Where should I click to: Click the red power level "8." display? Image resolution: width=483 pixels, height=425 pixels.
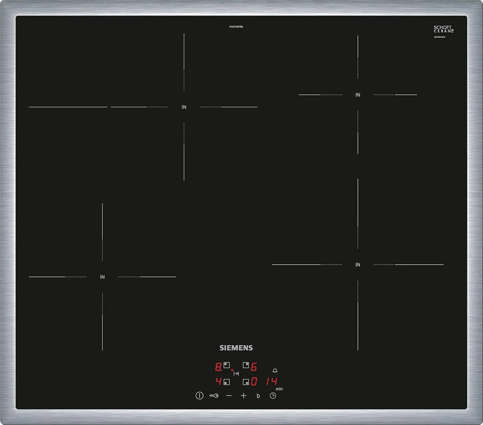[x=219, y=367]
